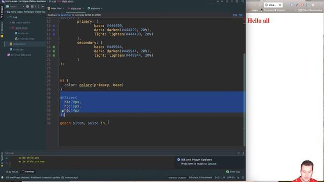The image size is (324, 182).
Task: Click the green darken swatch on line 19
Action: 54,51
